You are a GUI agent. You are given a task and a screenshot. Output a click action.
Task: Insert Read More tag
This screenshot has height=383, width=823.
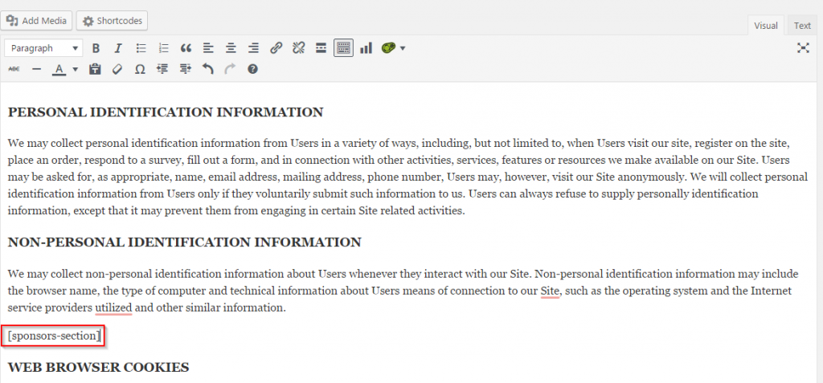coord(321,48)
